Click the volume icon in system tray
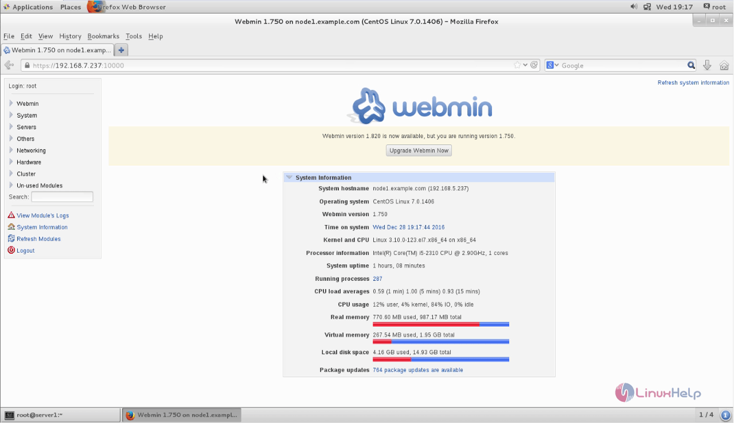Image resolution: width=734 pixels, height=423 pixels. pyautogui.click(x=634, y=7)
